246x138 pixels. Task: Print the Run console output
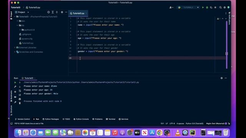tap(20, 99)
